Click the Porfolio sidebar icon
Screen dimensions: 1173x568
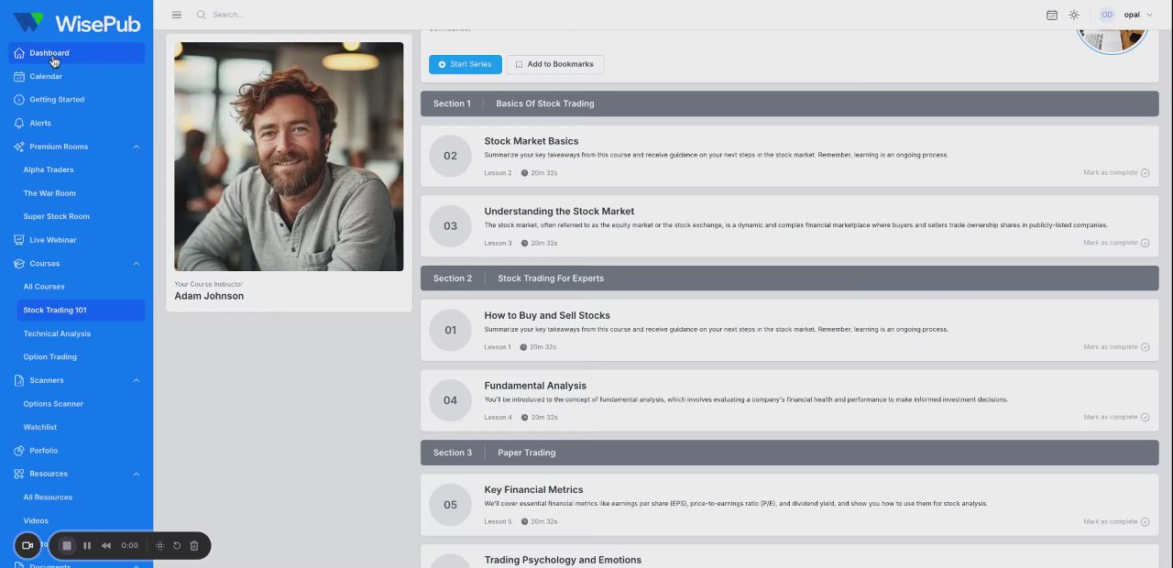coord(19,451)
